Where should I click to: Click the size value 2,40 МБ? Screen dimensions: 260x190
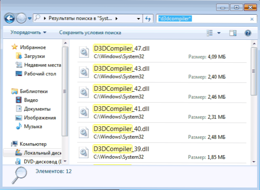click(x=217, y=77)
